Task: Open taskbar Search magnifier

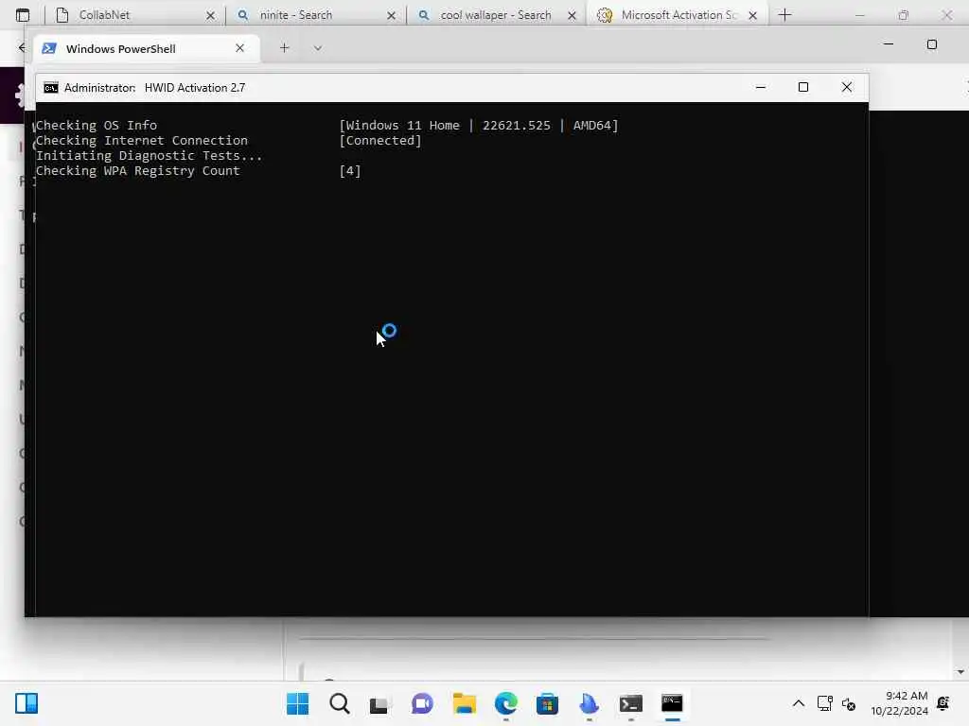Action: 340,703
